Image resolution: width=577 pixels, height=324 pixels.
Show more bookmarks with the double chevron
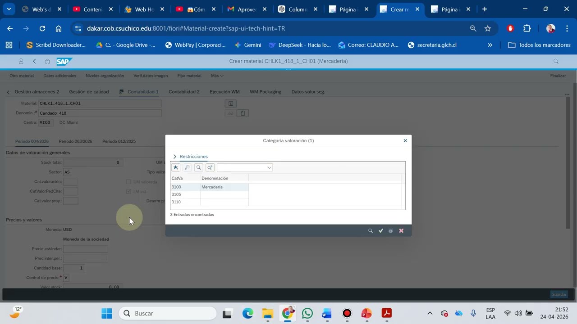pyautogui.click(x=490, y=45)
